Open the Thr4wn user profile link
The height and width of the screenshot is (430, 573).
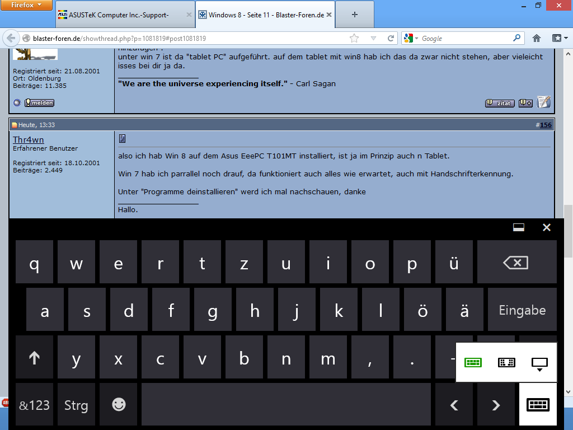(x=28, y=139)
